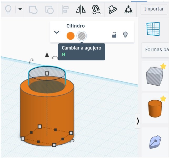Image resolution: width=169 pixels, height=158 pixels.
Task: Collapse the Cilindro inspector panel chevron
Action: pyautogui.click(x=57, y=32)
